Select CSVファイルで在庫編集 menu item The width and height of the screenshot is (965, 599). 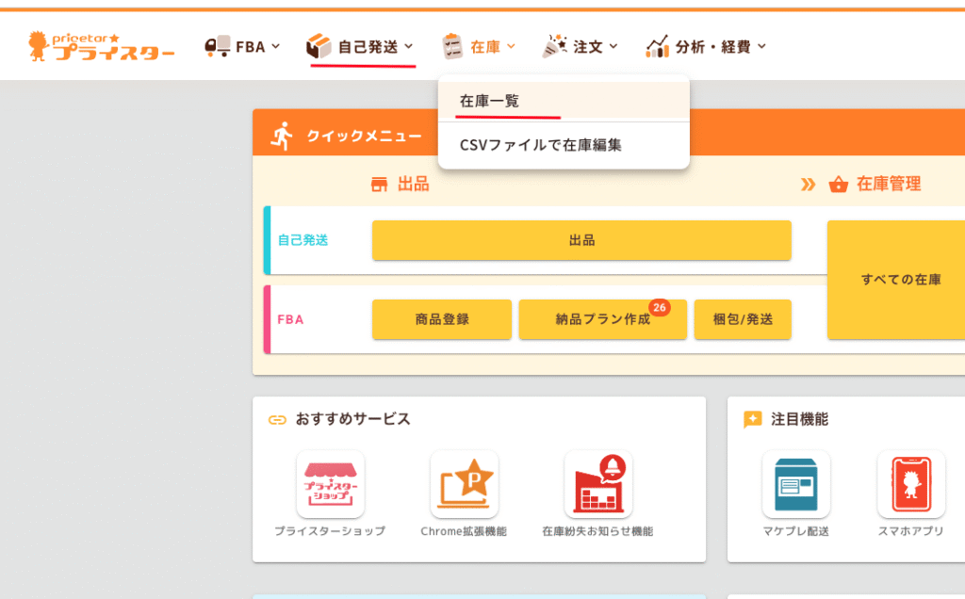click(x=540, y=146)
